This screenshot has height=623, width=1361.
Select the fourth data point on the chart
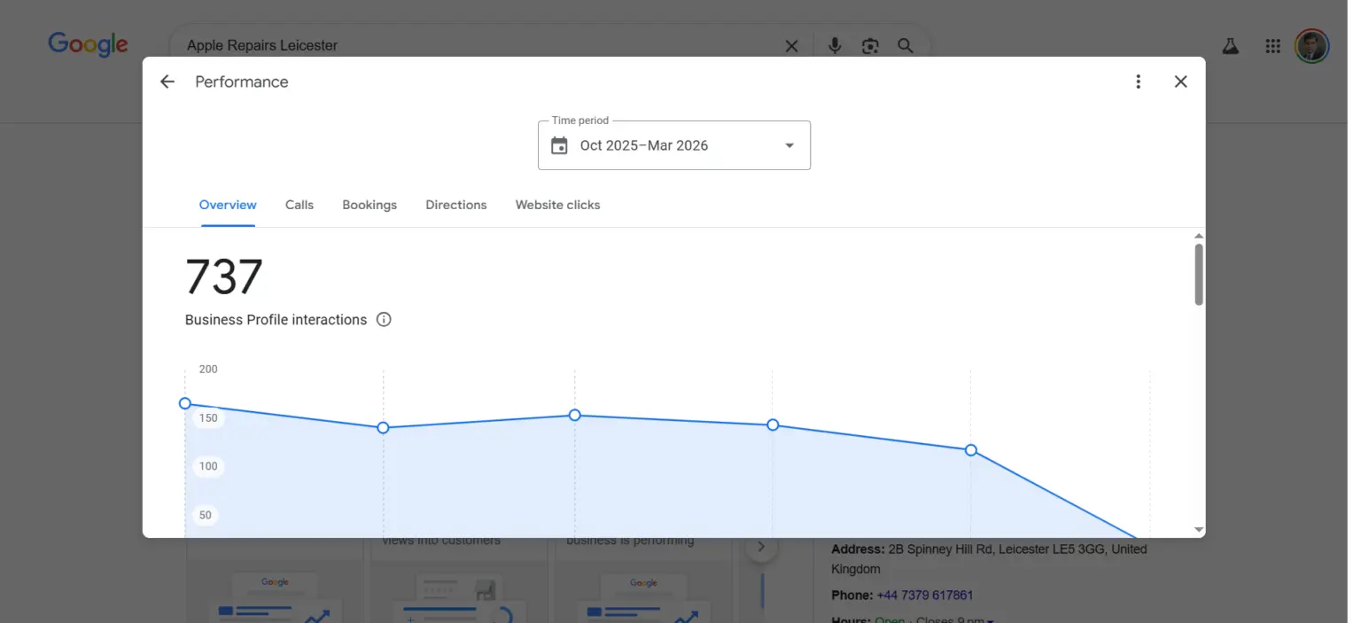point(773,425)
